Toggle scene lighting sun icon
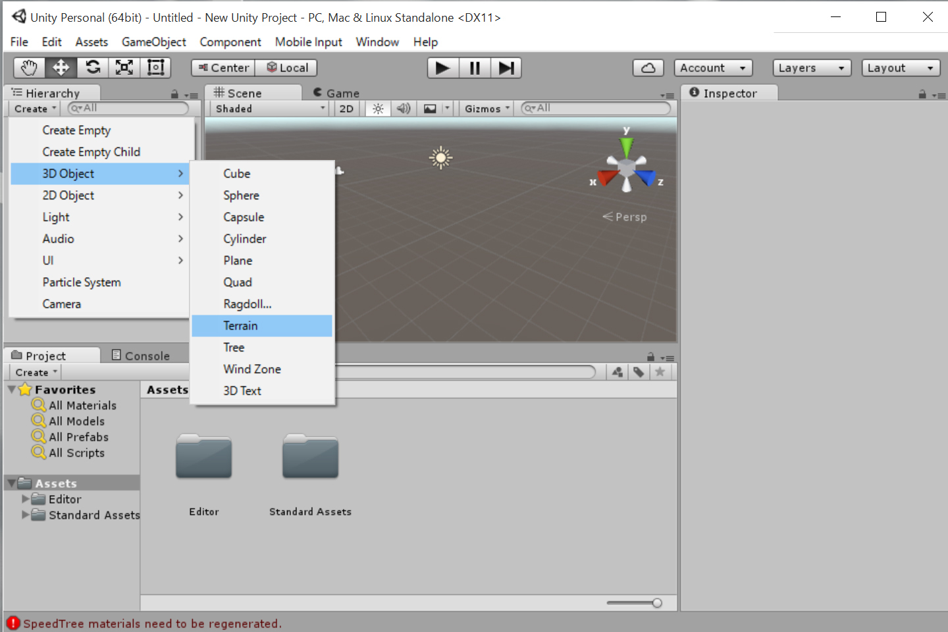Image resolution: width=948 pixels, height=632 pixels. [378, 109]
